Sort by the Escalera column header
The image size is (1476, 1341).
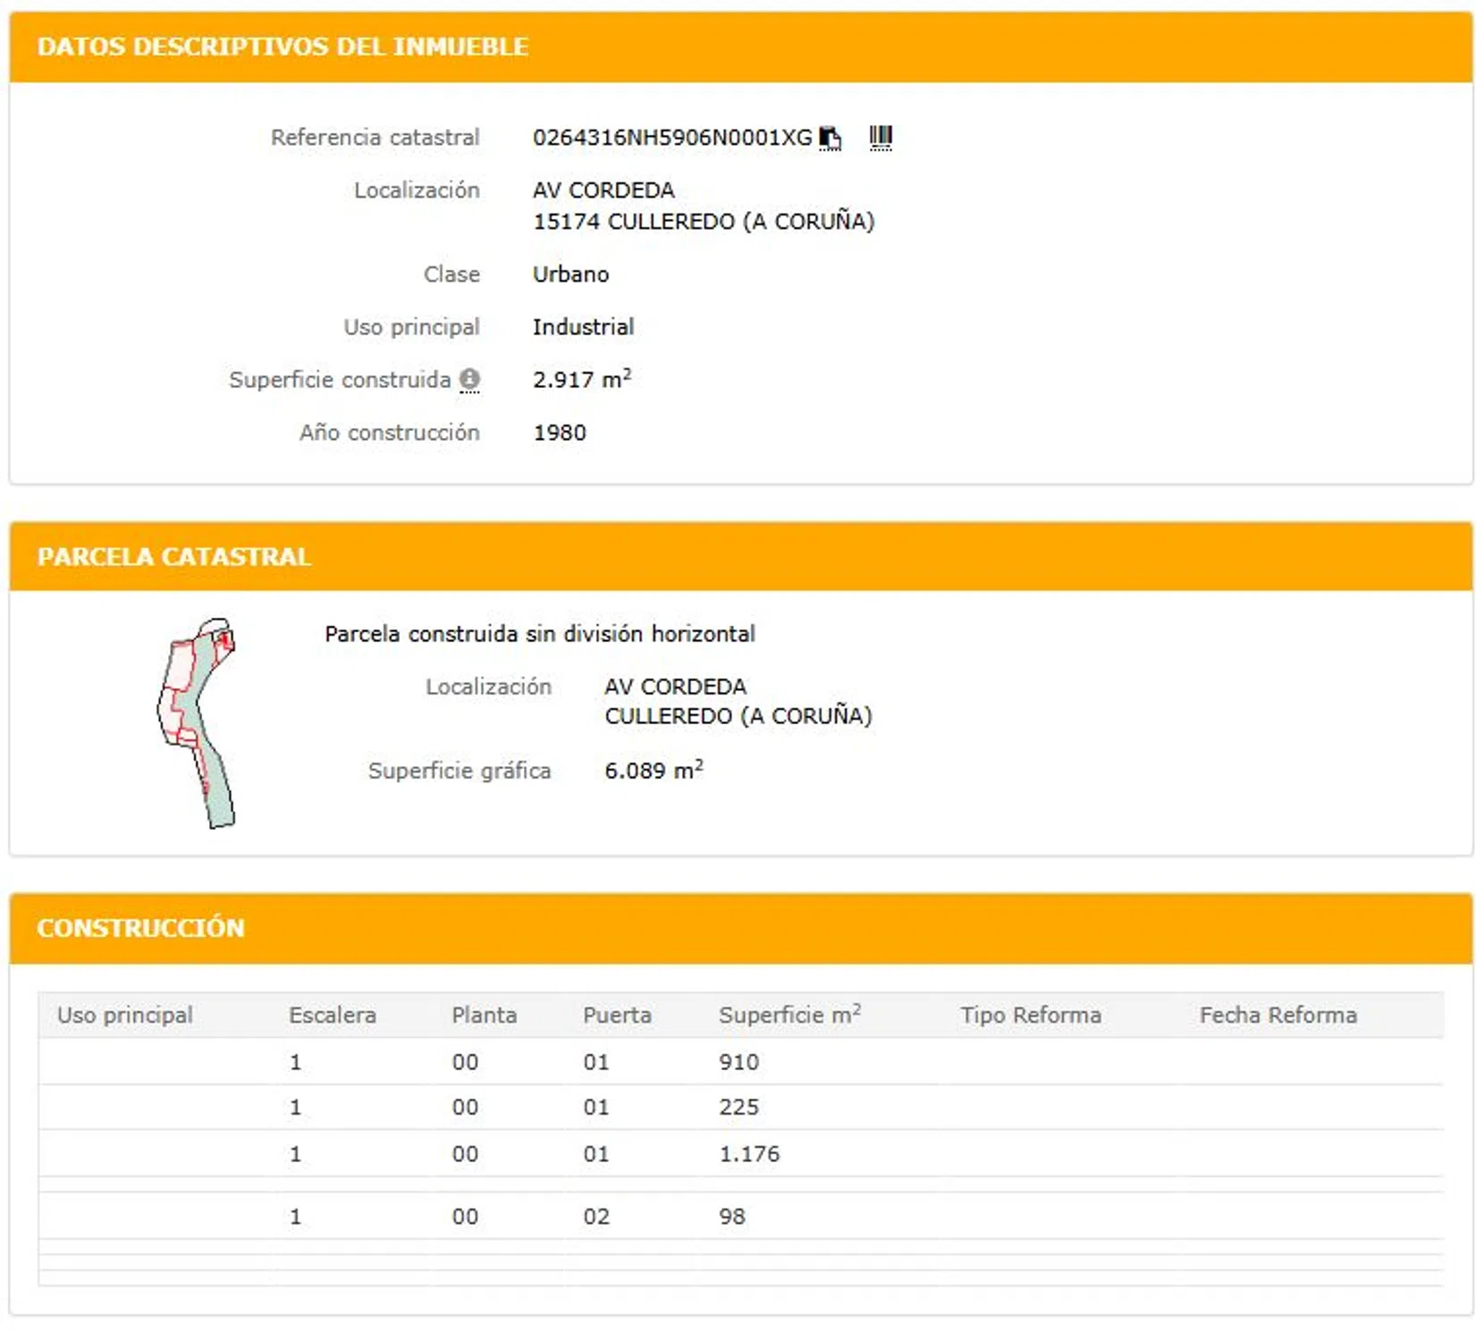click(x=332, y=1015)
